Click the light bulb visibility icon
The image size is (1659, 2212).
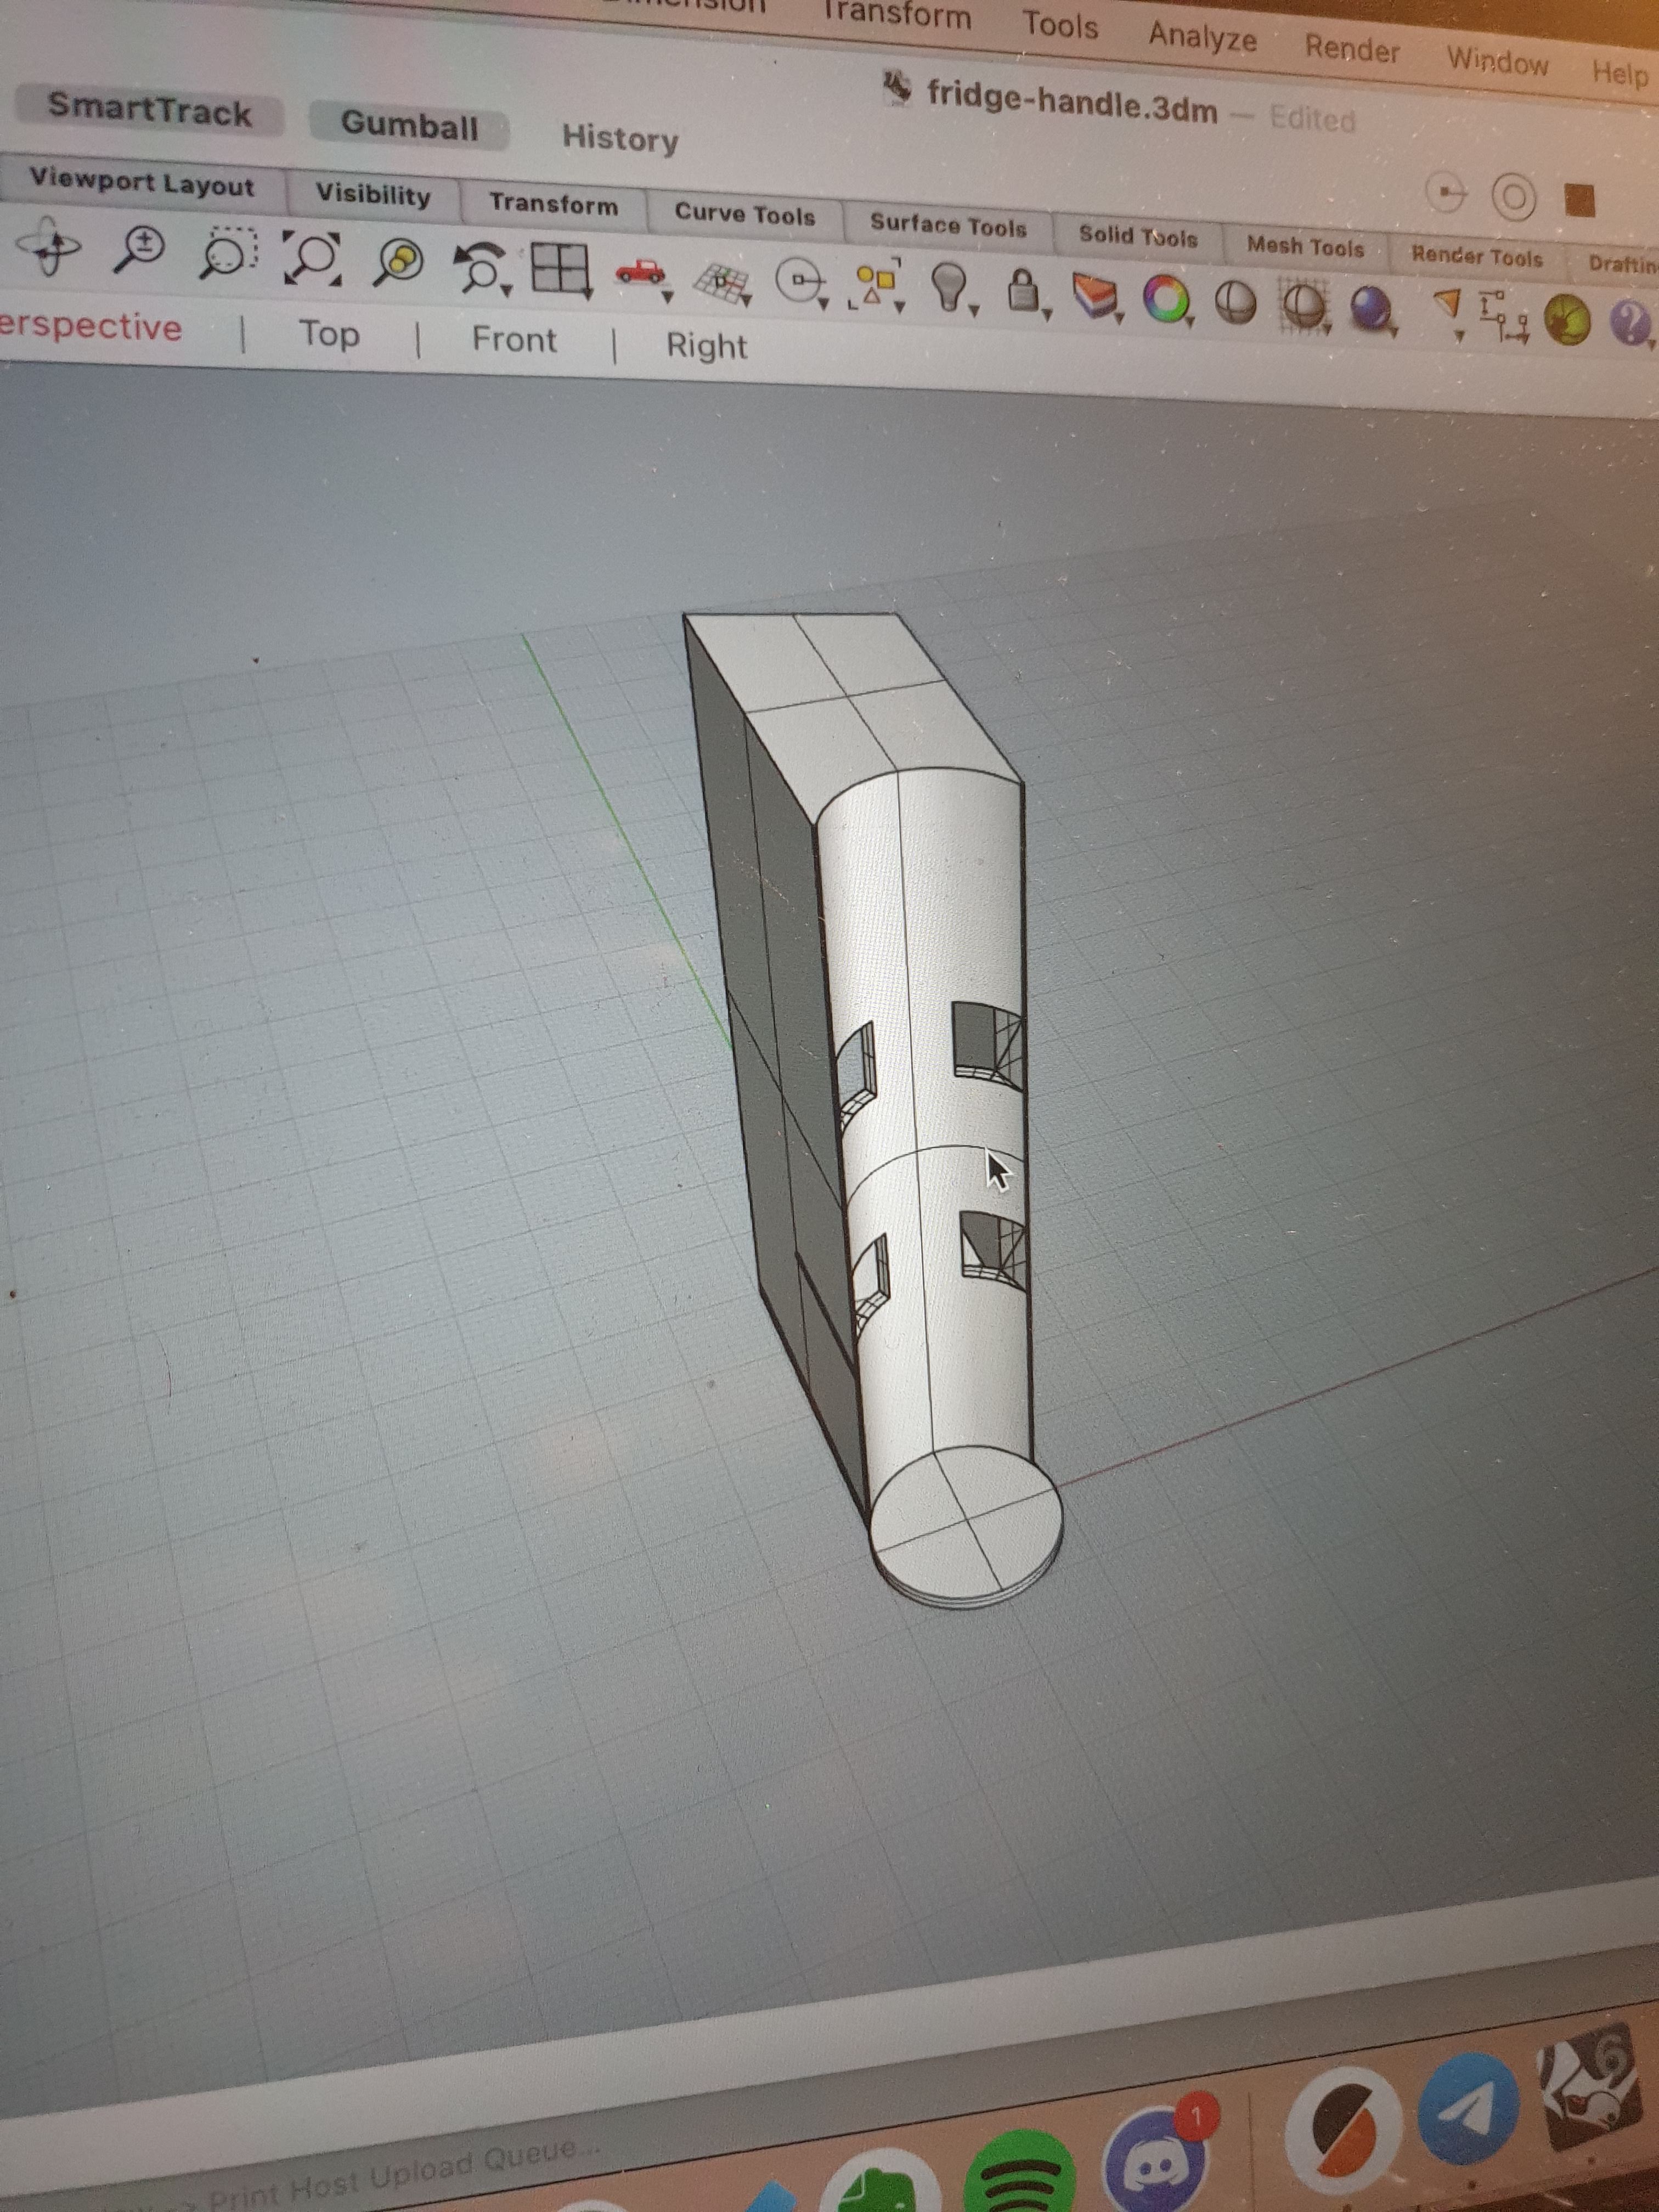click(x=949, y=286)
